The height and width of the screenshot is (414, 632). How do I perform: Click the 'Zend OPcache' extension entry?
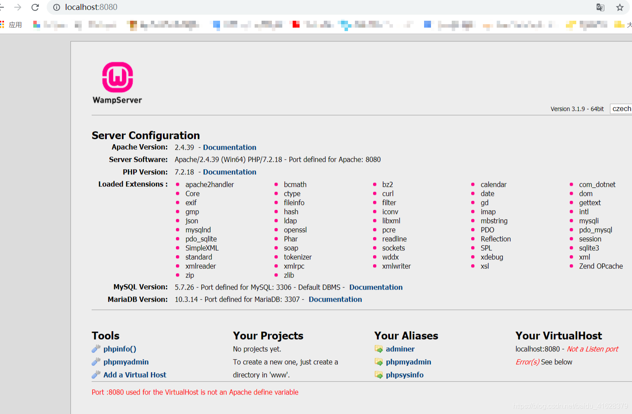click(601, 266)
